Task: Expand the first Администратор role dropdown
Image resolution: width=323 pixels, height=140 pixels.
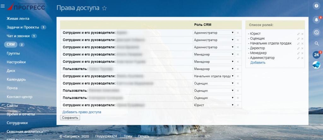Action: click(214, 33)
